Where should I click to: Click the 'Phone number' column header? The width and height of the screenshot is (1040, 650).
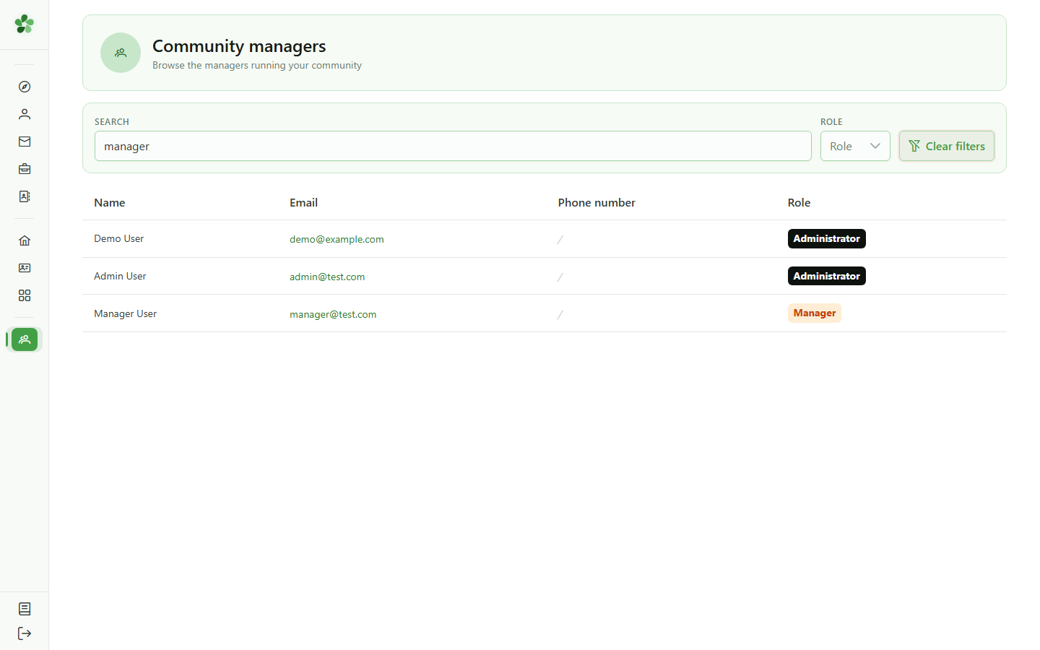click(597, 202)
